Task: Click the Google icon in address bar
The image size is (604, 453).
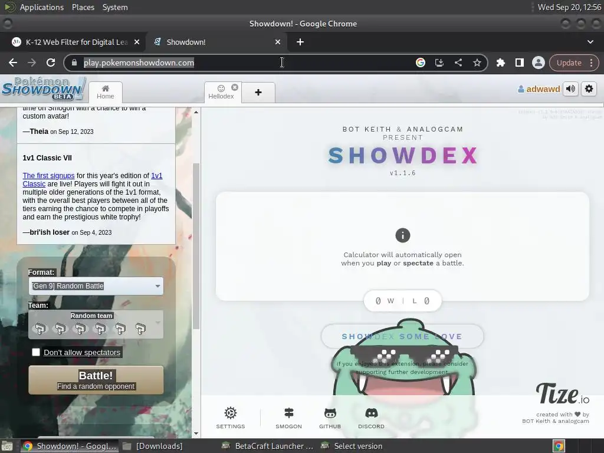Action: (420, 63)
